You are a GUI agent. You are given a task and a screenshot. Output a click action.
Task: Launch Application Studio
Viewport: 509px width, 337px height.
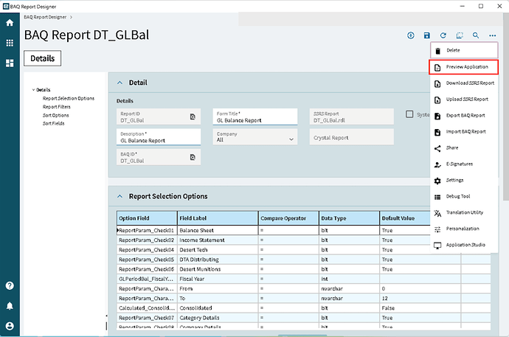pos(464,246)
